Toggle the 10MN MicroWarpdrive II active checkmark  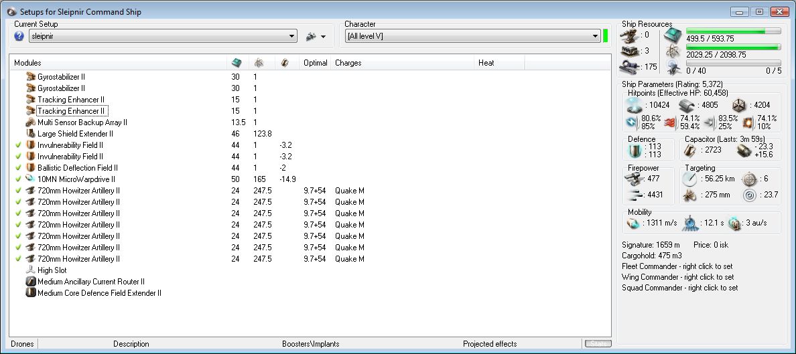pos(18,179)
